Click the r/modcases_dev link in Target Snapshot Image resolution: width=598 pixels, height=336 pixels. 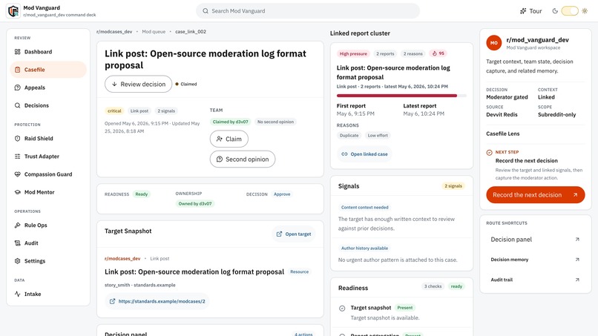(x=122, y=259)
